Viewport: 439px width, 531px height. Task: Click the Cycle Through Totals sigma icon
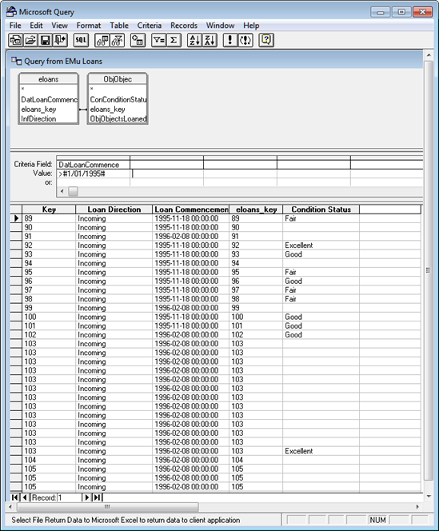coord(174,40)
